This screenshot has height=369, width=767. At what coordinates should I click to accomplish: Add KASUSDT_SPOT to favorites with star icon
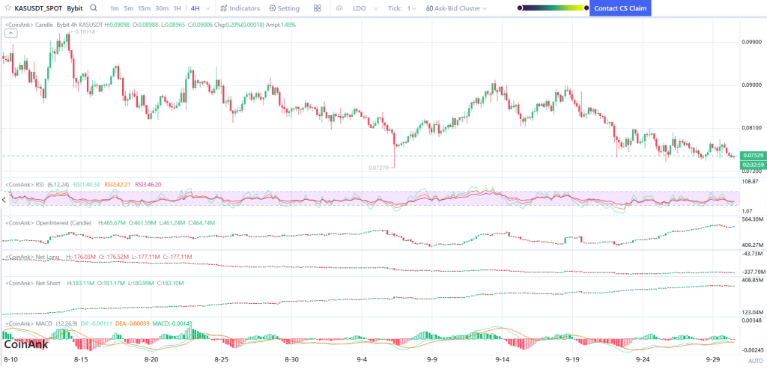[x=8, y=8]
